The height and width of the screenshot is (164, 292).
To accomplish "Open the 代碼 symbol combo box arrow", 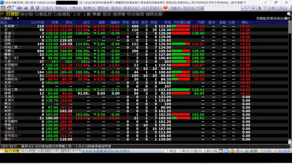I will tap(239, 8).
